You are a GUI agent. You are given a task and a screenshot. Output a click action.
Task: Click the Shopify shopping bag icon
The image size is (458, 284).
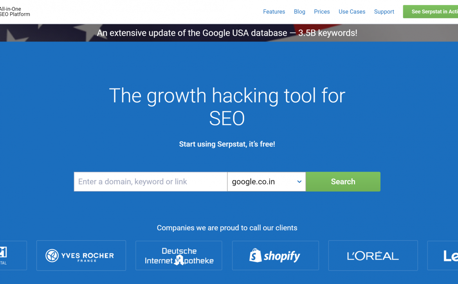tap(255, 255)
